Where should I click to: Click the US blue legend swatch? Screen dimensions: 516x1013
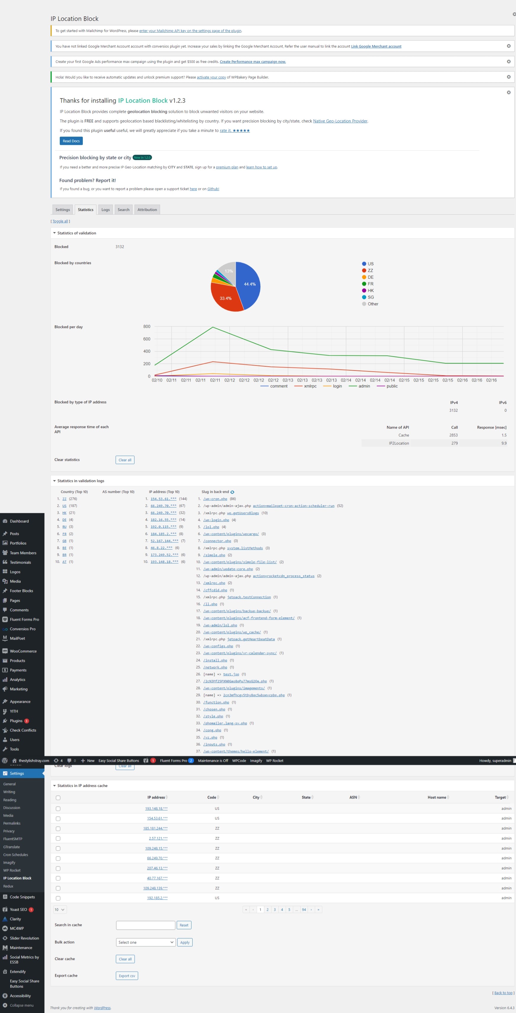(x=364, y=264)
